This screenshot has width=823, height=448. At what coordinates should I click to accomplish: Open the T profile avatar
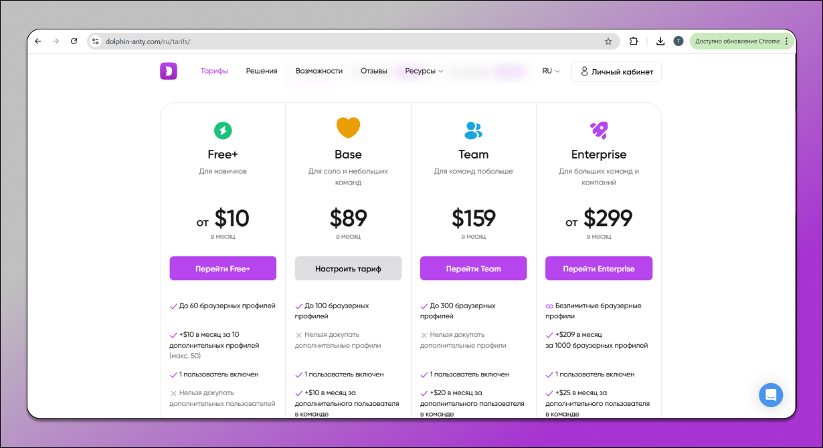[678, 41]
